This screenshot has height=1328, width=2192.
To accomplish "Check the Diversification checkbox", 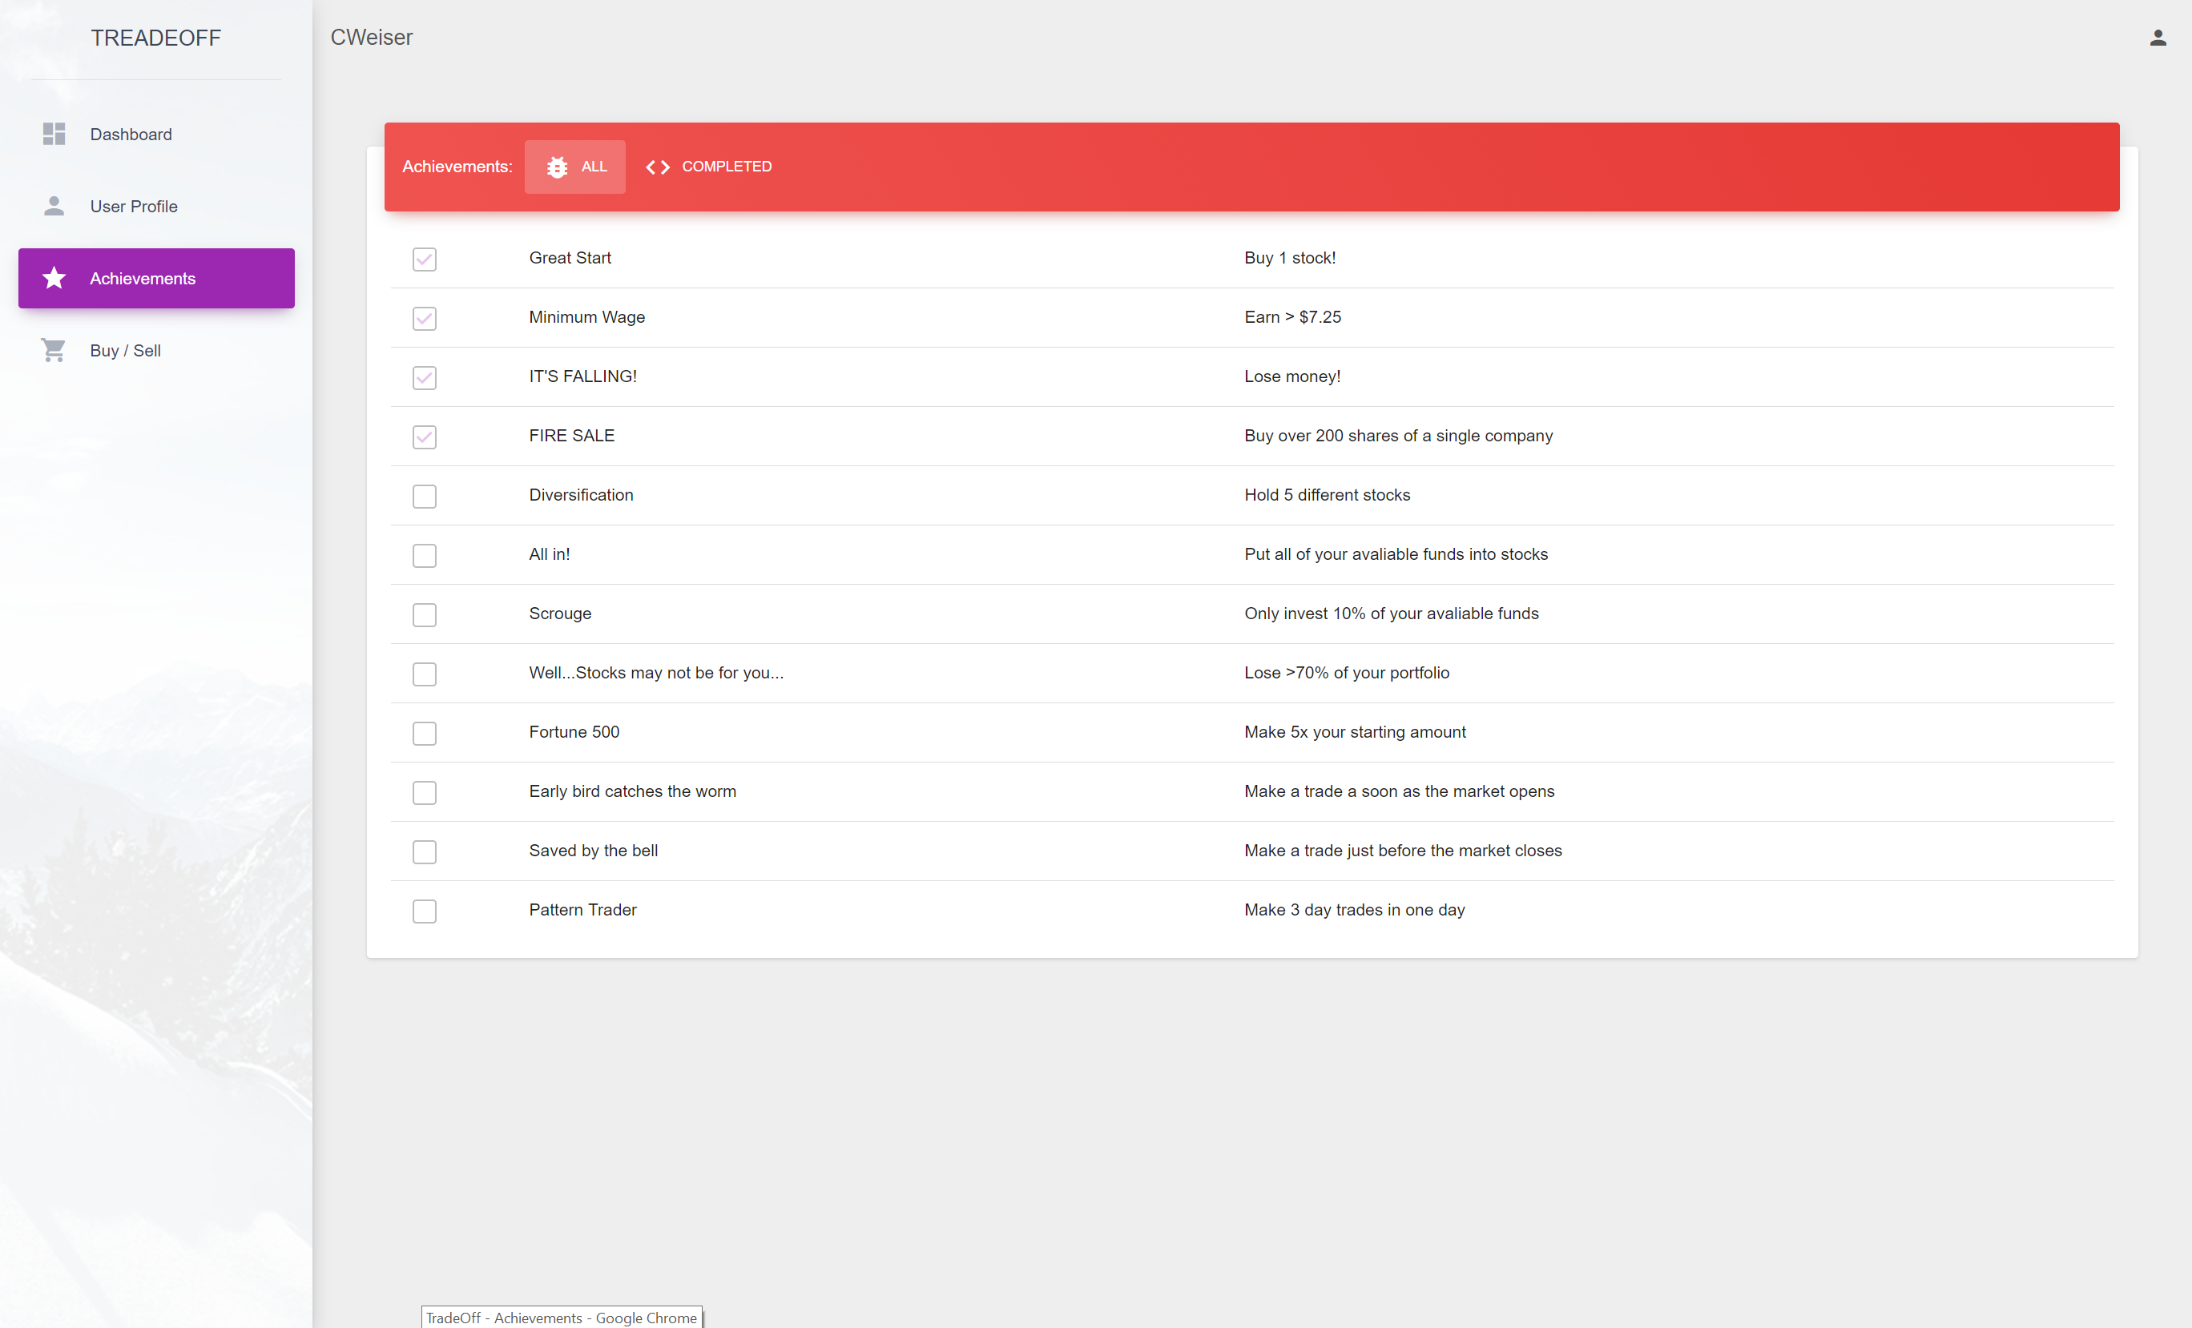I will (425, 497).
